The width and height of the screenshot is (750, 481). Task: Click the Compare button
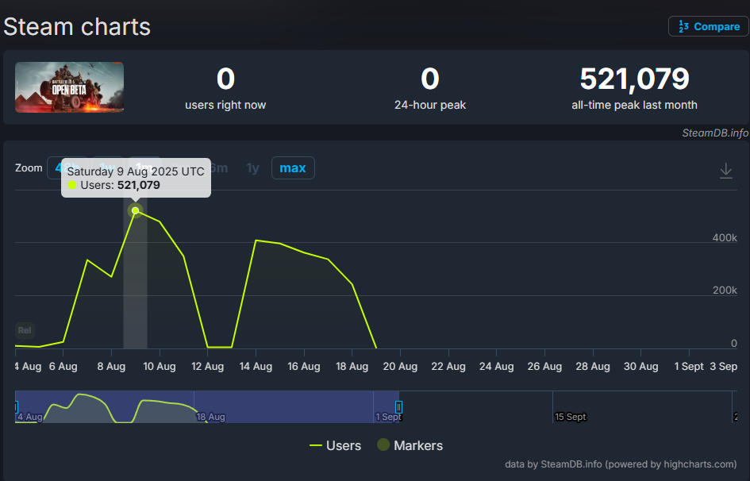click(x=708, y=26)
